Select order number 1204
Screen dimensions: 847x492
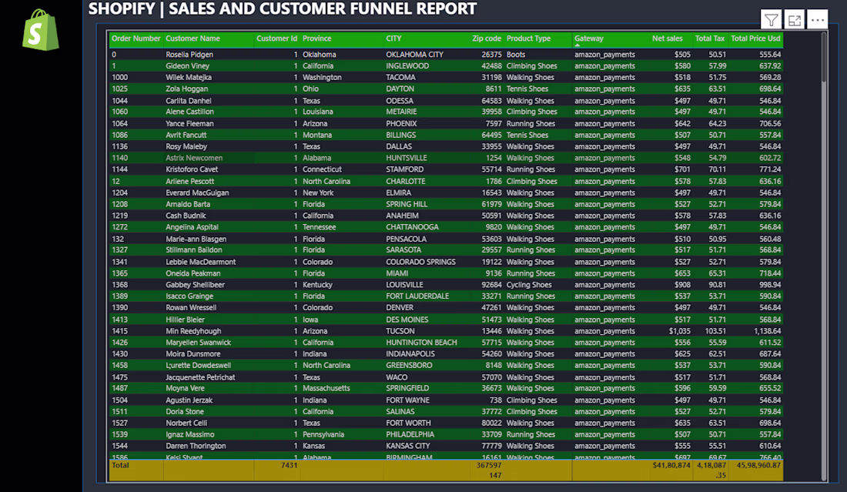click(x=119, y=192)
